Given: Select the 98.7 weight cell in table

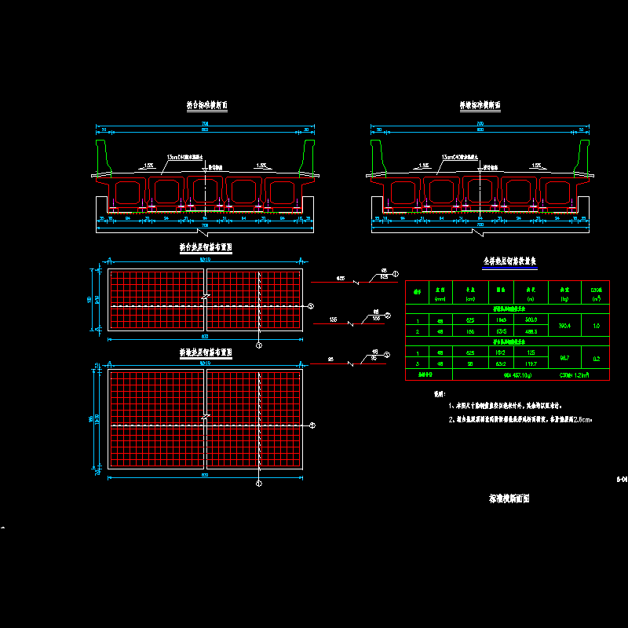Looking at the screenshot, I should (x=560, y=359).
